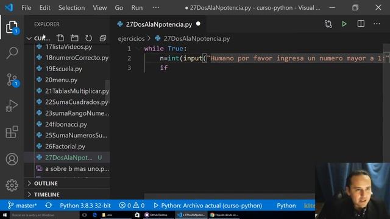Open the Explorer view in activity bar
This screenshot has width=390, height=219.
pos(12,27)
